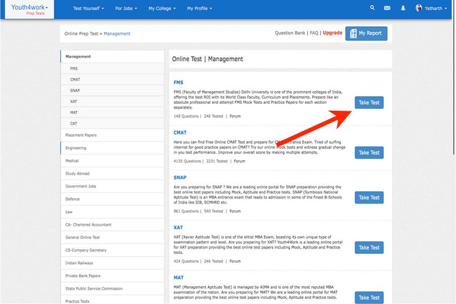Click Take Test for XAT

point(369,248)
